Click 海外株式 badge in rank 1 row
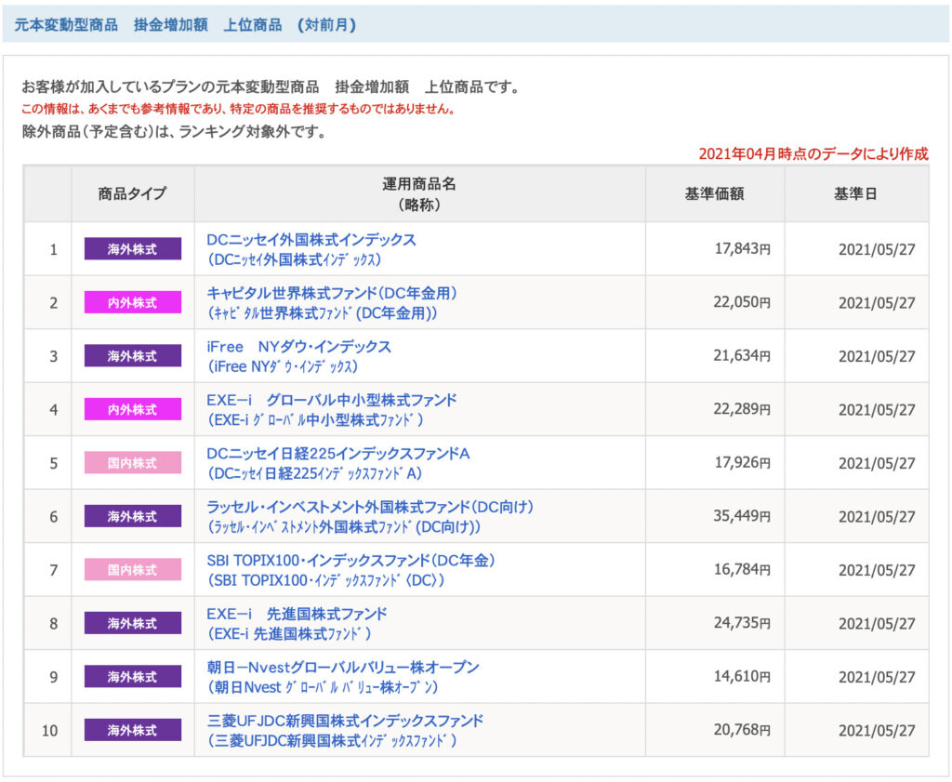Screen dimensions: 952x782 pos(132,249)
